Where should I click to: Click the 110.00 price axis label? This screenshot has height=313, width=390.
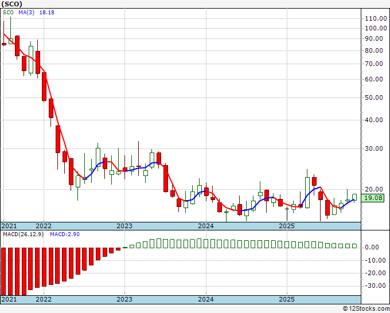(376, 18)
